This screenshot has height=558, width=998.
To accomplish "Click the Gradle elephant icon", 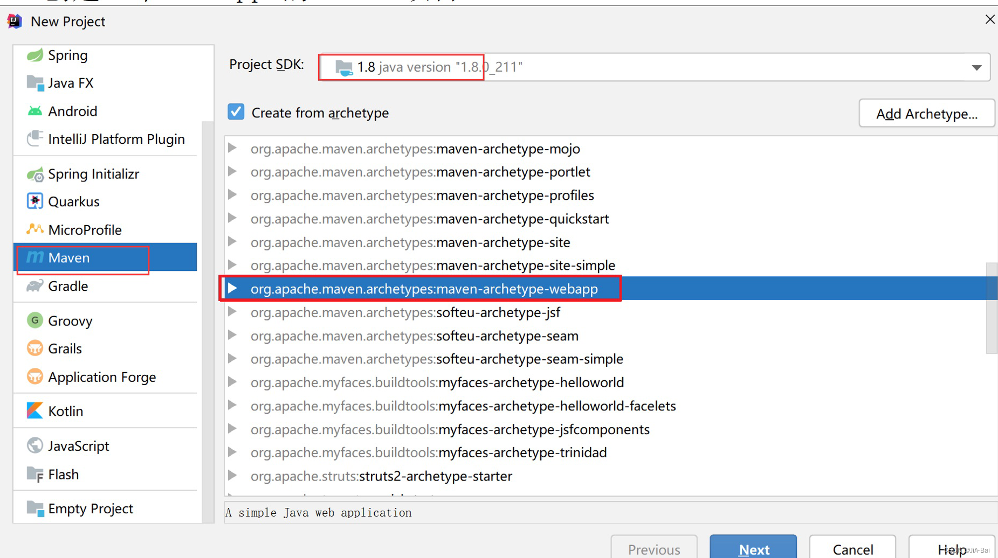I will click(x=35, y=286).
